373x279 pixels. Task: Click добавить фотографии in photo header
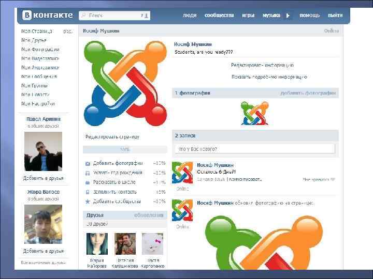[x=308, y=93]
